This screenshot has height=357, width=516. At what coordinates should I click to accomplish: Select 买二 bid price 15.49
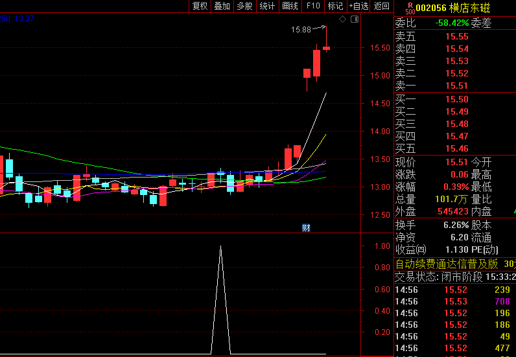pyautogui.click(x=456, y=112)
